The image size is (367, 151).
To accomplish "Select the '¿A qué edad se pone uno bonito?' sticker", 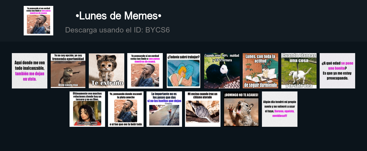I will [337, 71].
